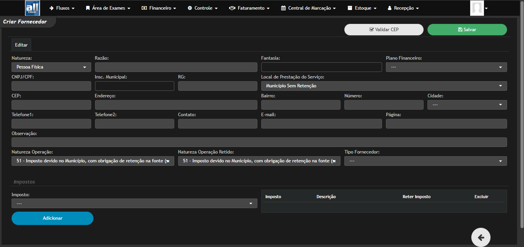Open the Estoque menu

coord(362,8)
